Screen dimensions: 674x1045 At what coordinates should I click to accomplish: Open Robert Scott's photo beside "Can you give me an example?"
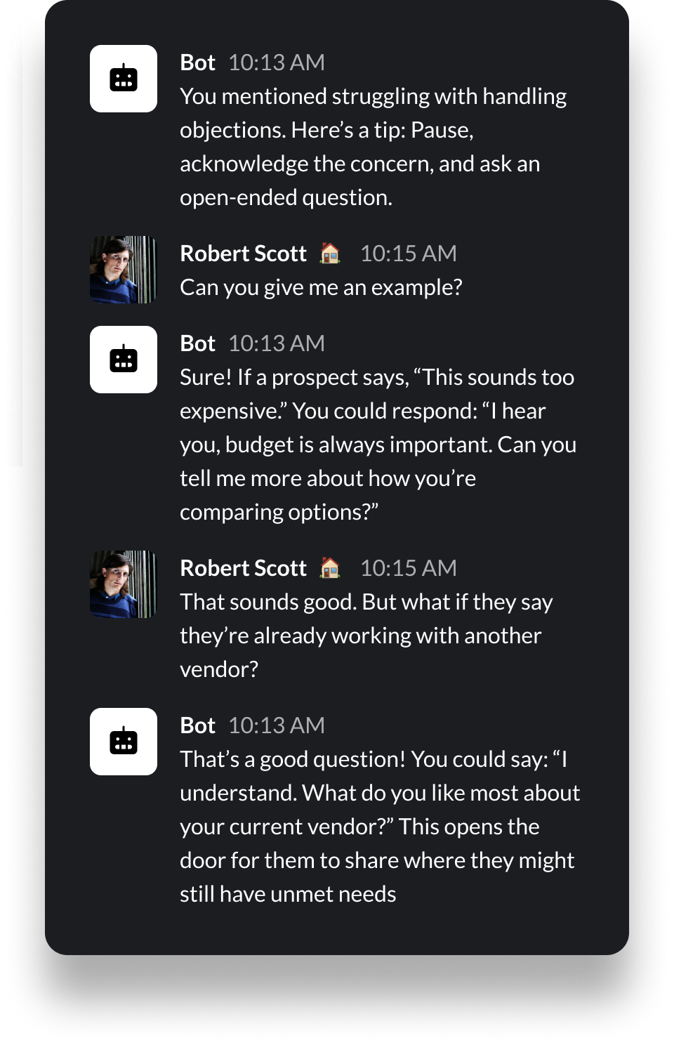pos(124,270)
